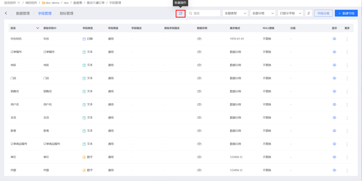Hide the 订单编号 field via eye icon
Screen dimensions: 362x181
tap(334, 52)
